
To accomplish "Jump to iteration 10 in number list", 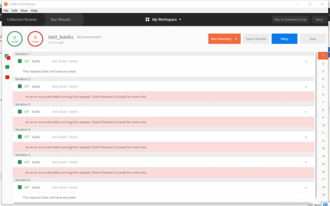I will pyautogui.click(x=323, y=125).
